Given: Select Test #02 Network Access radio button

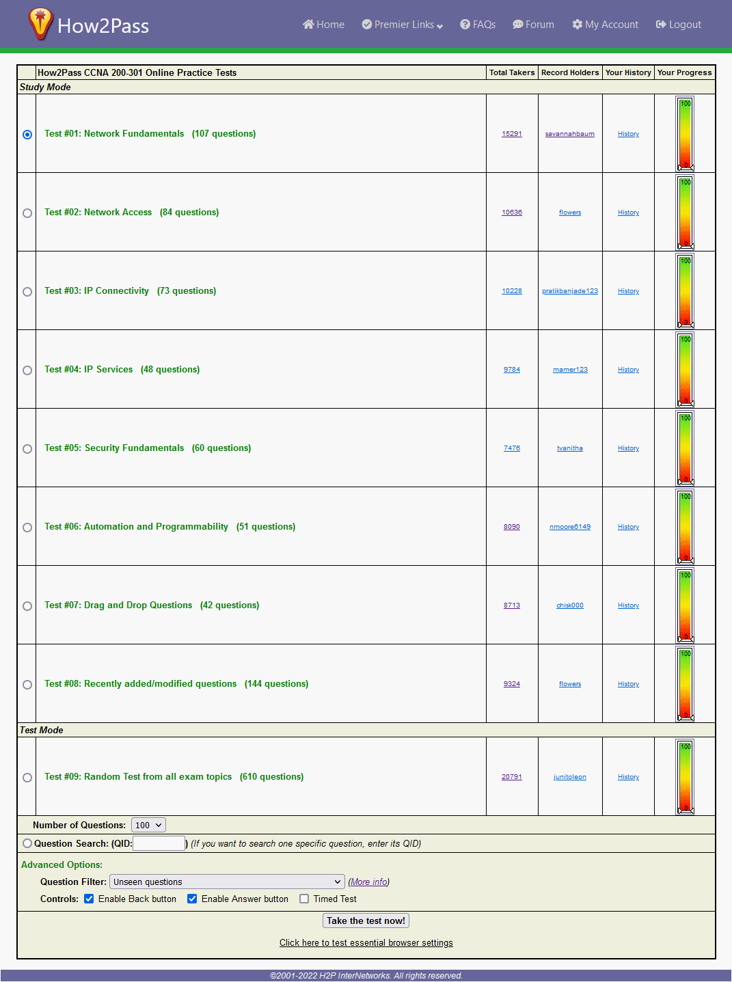Looking at the screenshot, I should coord(27,213).
